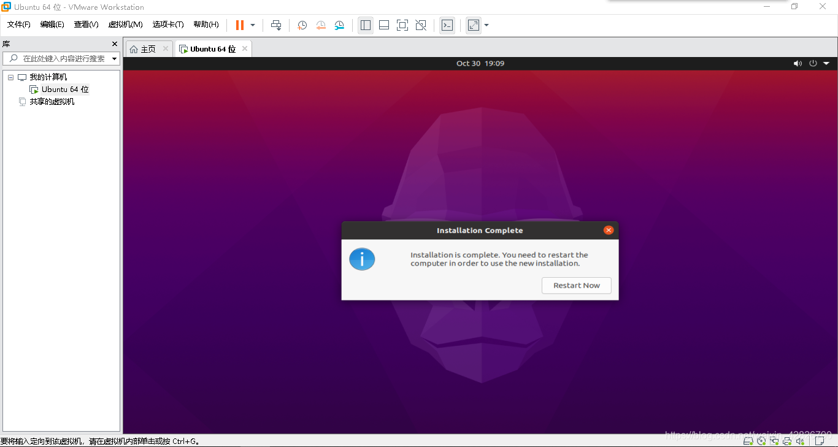
Task: Open the library search filter dropdown arrow
Action: [115, 59]
